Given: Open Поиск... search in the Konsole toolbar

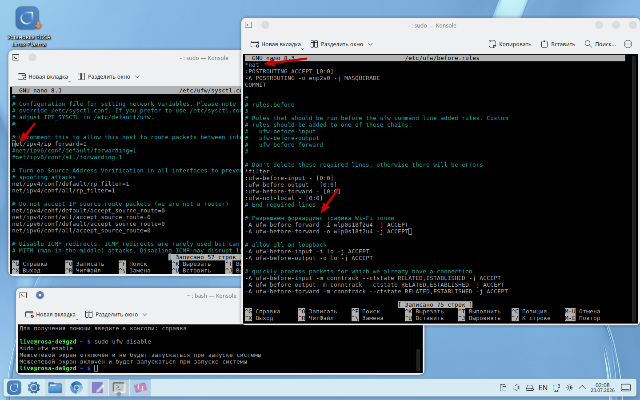Looking at the screenshot, I should click(600, 44).
